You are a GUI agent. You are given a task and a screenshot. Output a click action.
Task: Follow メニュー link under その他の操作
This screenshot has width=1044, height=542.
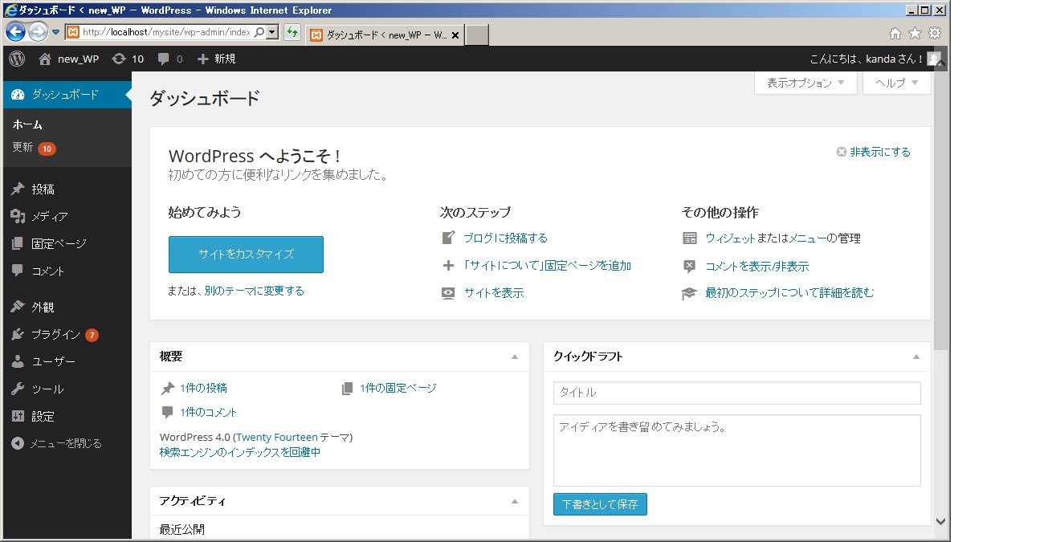click(808, 238)
